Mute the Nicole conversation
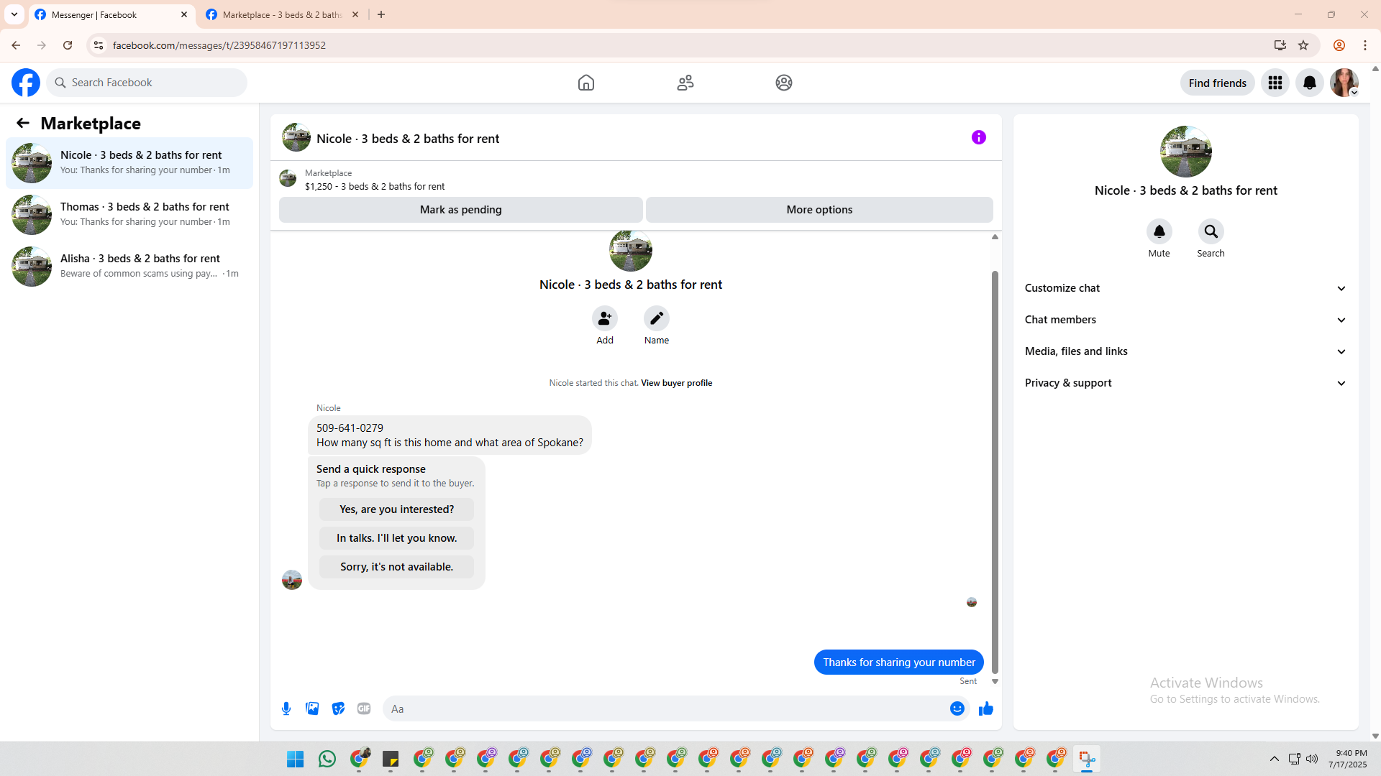 (x=1159, y=231)
